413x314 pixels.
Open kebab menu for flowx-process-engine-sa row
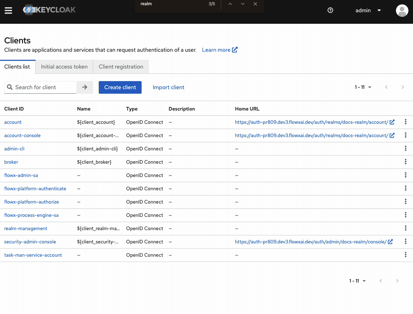click(x=406, y=215)
